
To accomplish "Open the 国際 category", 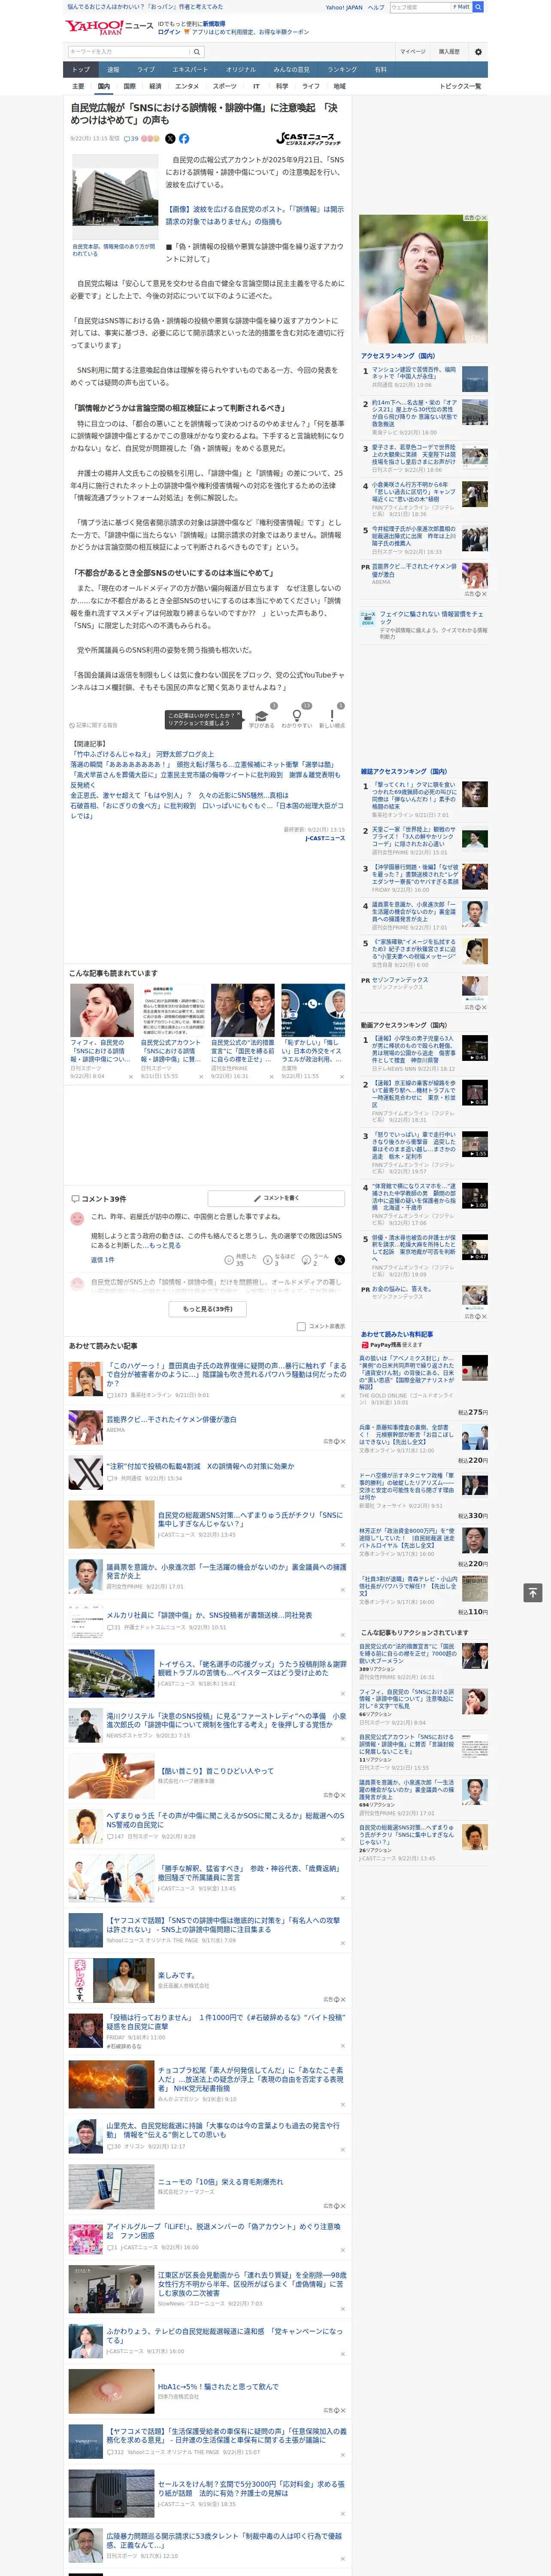I will click(x=129, y=86).
